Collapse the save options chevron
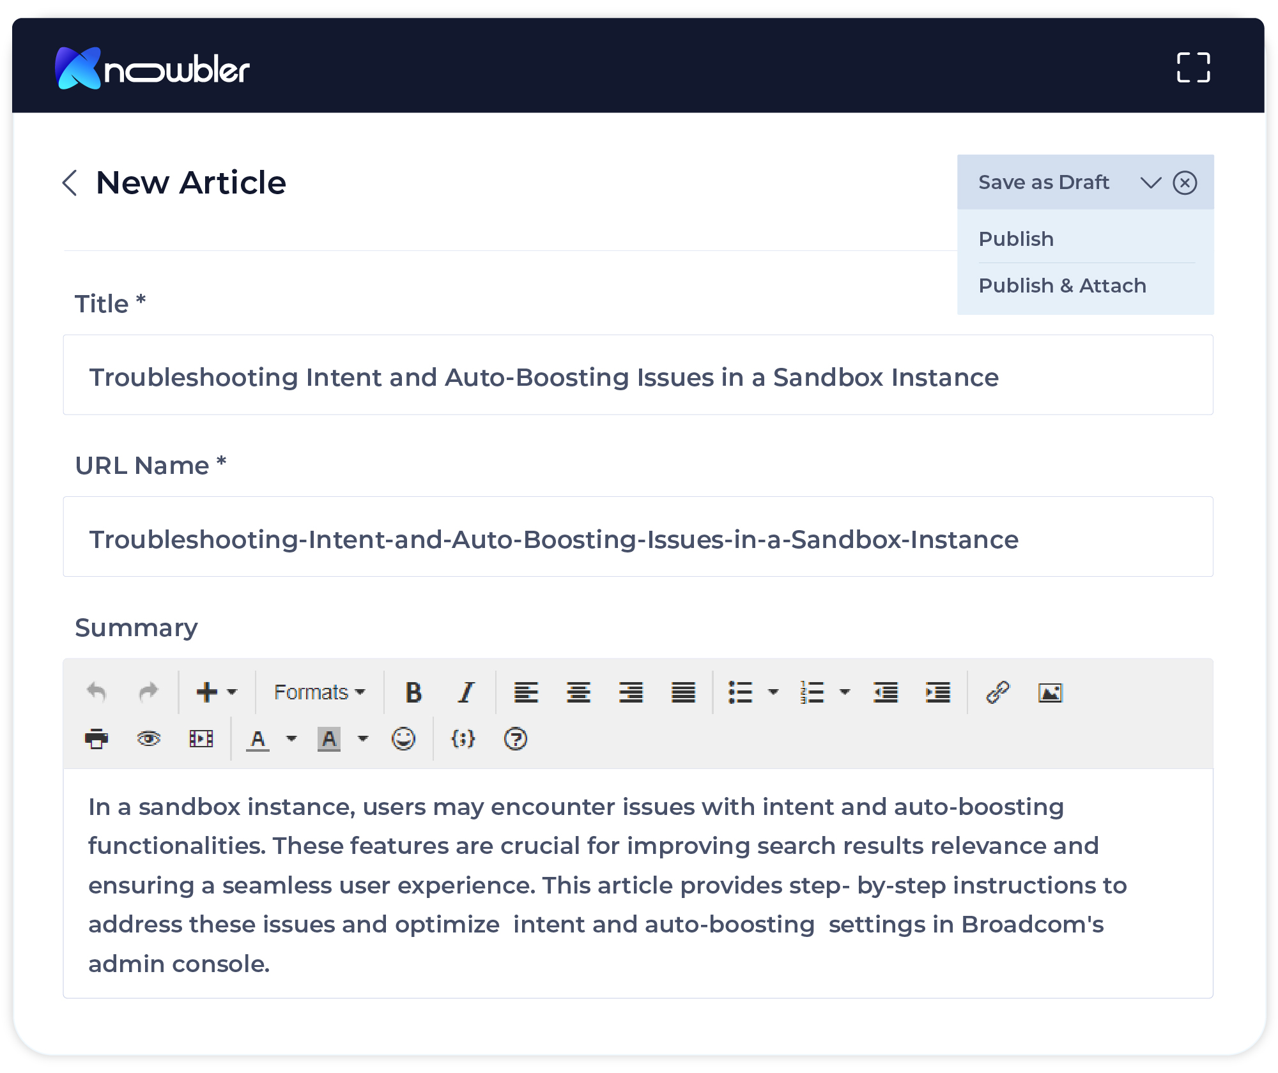 pos(1151,183)
